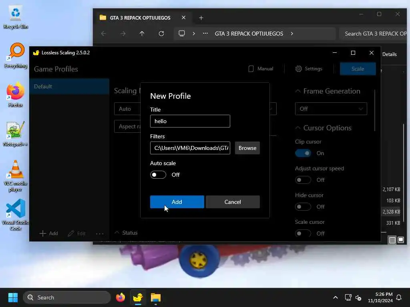
Task: Expand the breadcrumb chevron after monitor icon
Action: [x=194, y=34]
